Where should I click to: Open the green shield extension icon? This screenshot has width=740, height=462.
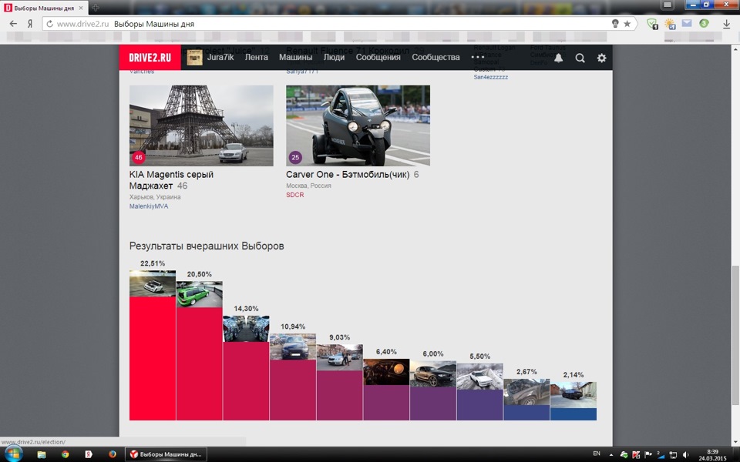[652, 24]
